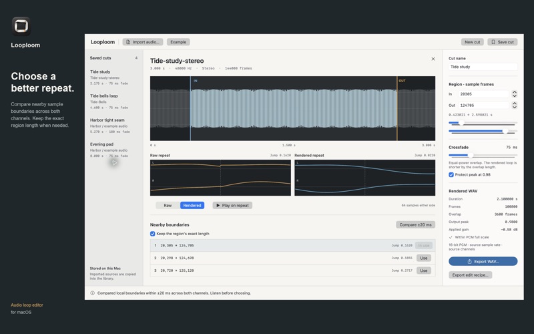Open the Harbor tight seam cut
Image resolution: width=534 pixels, height=334 pixels.
(x=113, y=126)
